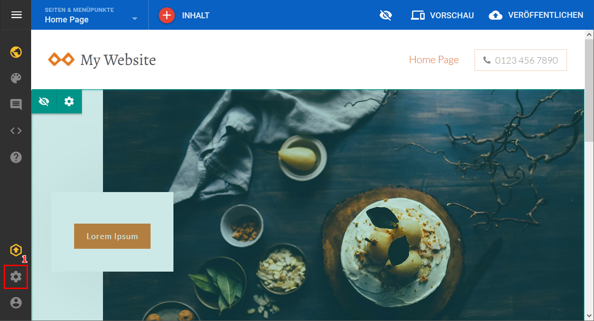Open settings gear in left sidebar

pos(16,277)
